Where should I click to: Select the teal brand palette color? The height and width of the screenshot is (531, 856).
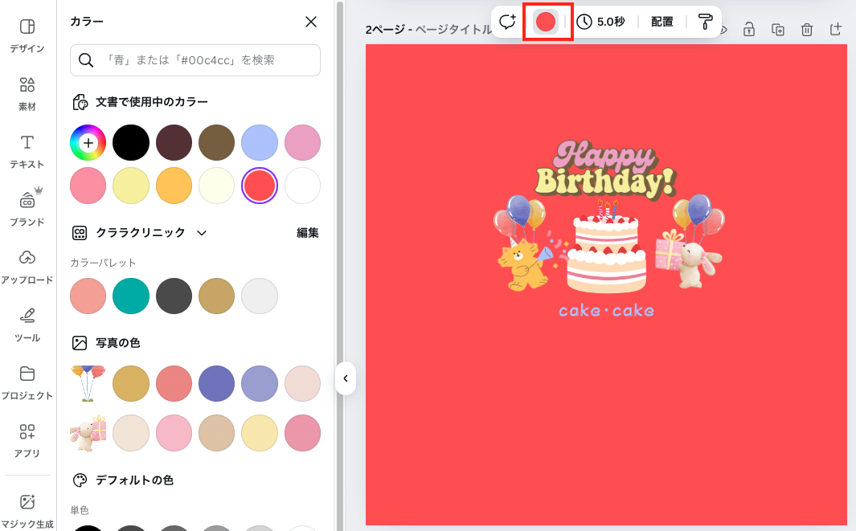[131, 296]
